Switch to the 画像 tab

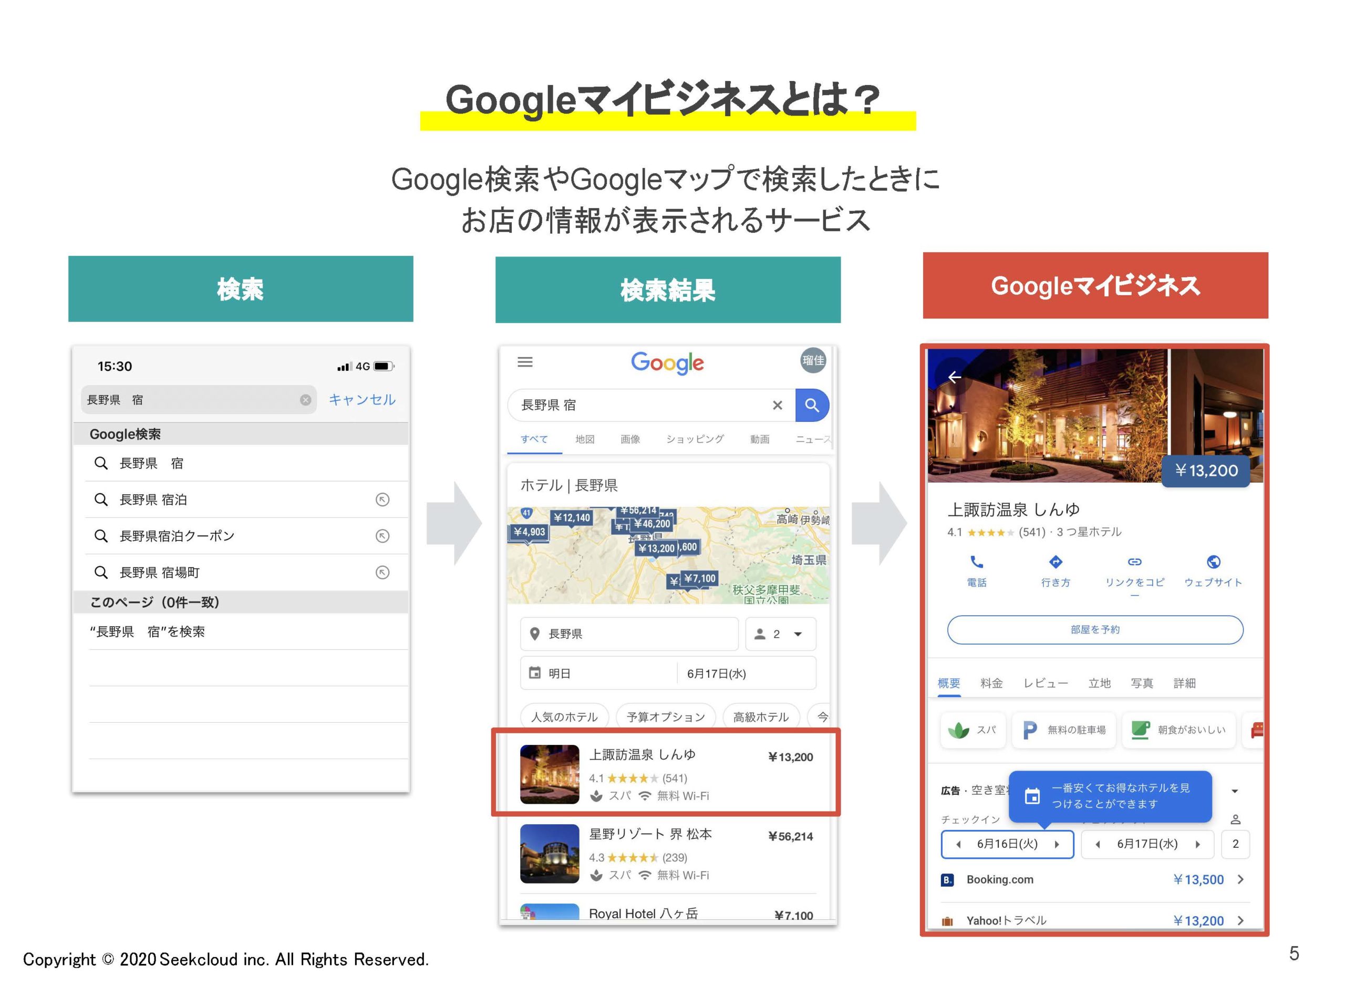(630, 440)
